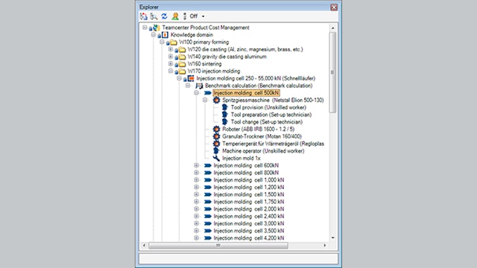Click the Roboter gear icon

[216, 129]
